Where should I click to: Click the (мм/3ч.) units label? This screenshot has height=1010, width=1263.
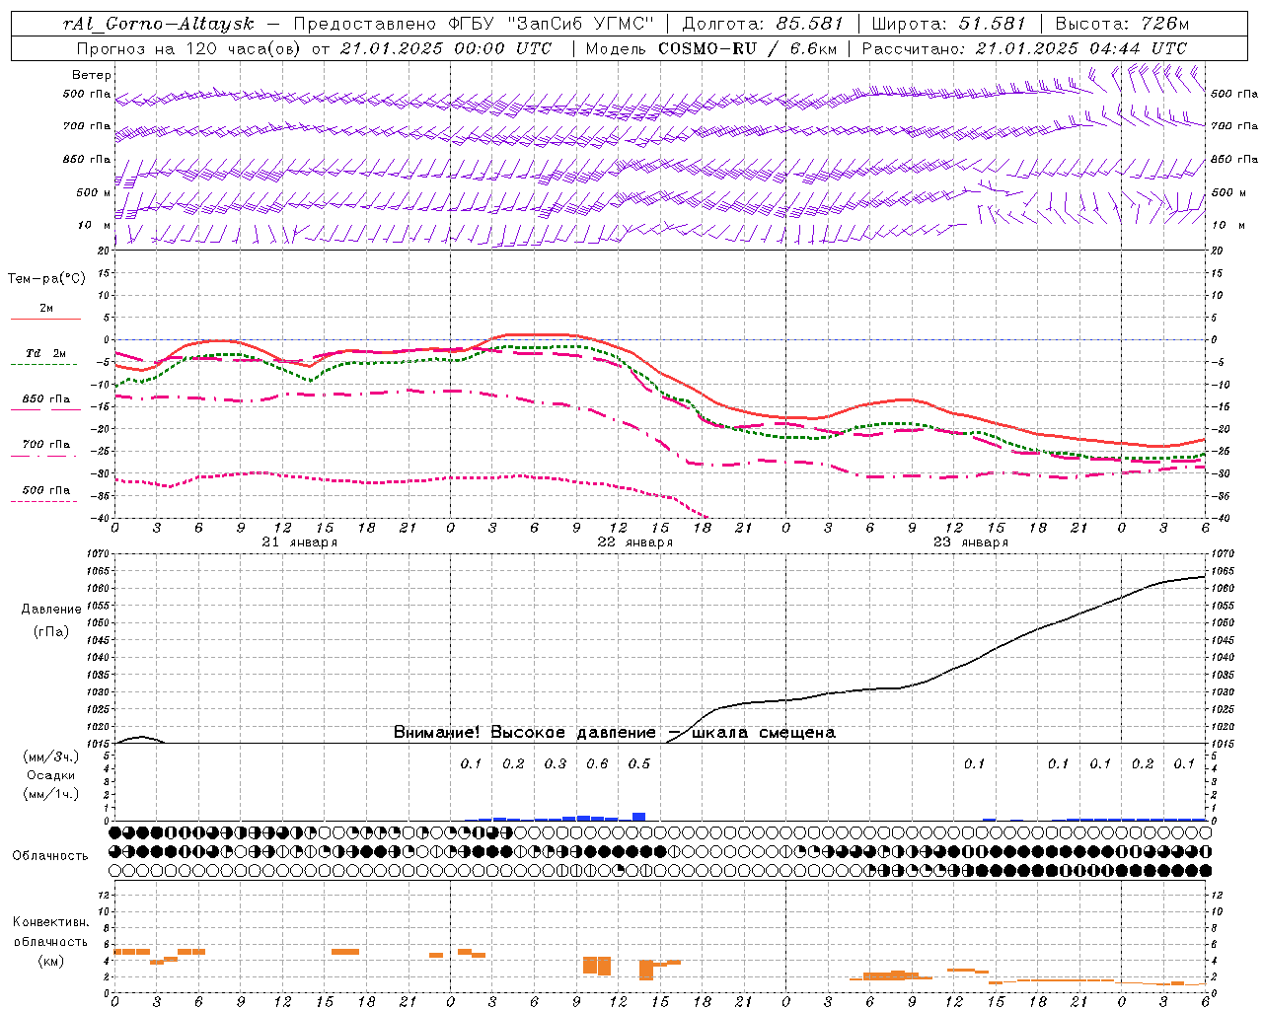click(x=50, y=757)
